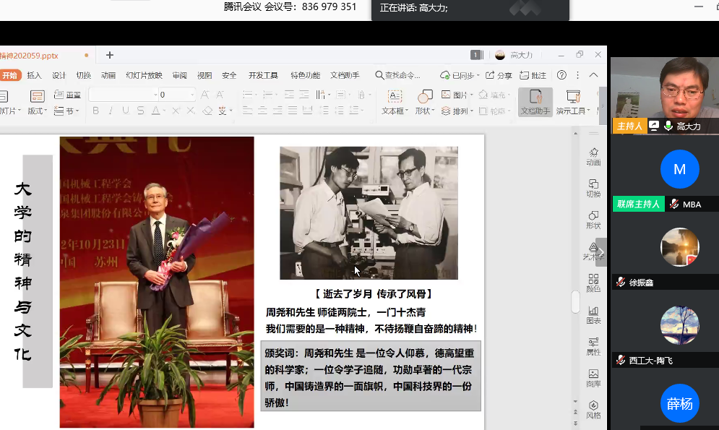Switch to the 插入 ribbon tab
Screen dimensions: 719x430
point(35,75)
